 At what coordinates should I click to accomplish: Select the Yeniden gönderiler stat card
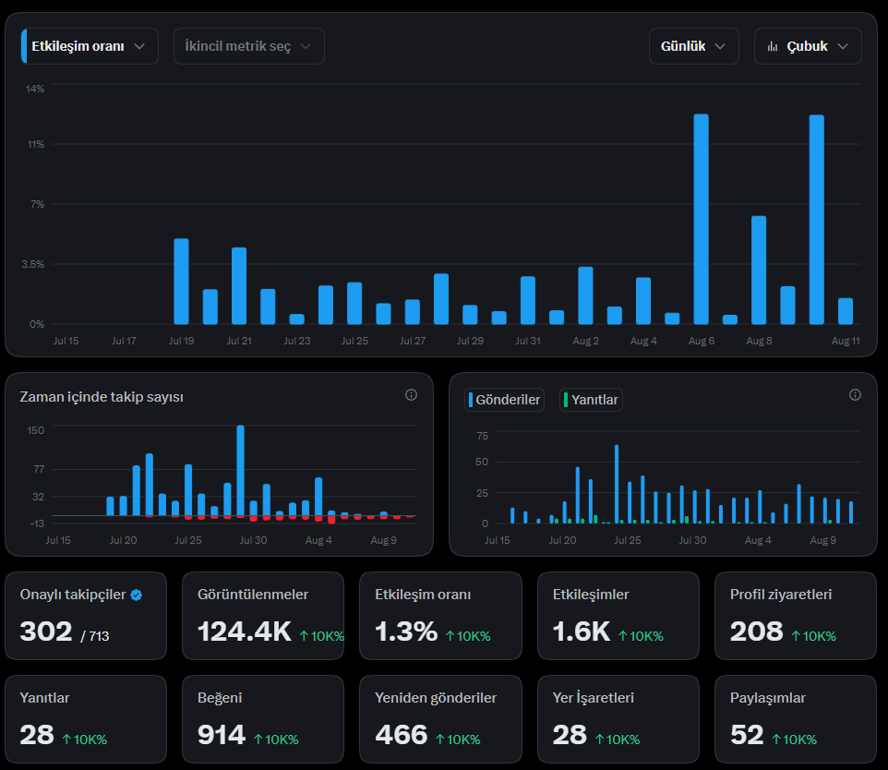click(x=440, y=719)
